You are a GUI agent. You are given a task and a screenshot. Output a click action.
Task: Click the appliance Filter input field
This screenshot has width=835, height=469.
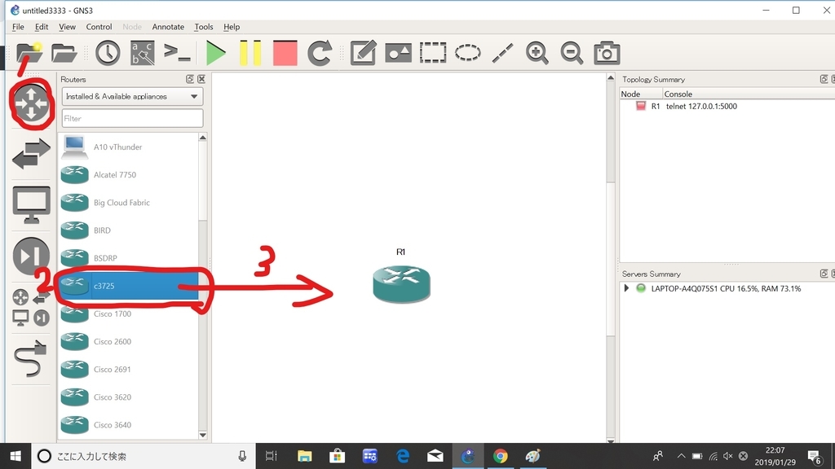point(132,119)
